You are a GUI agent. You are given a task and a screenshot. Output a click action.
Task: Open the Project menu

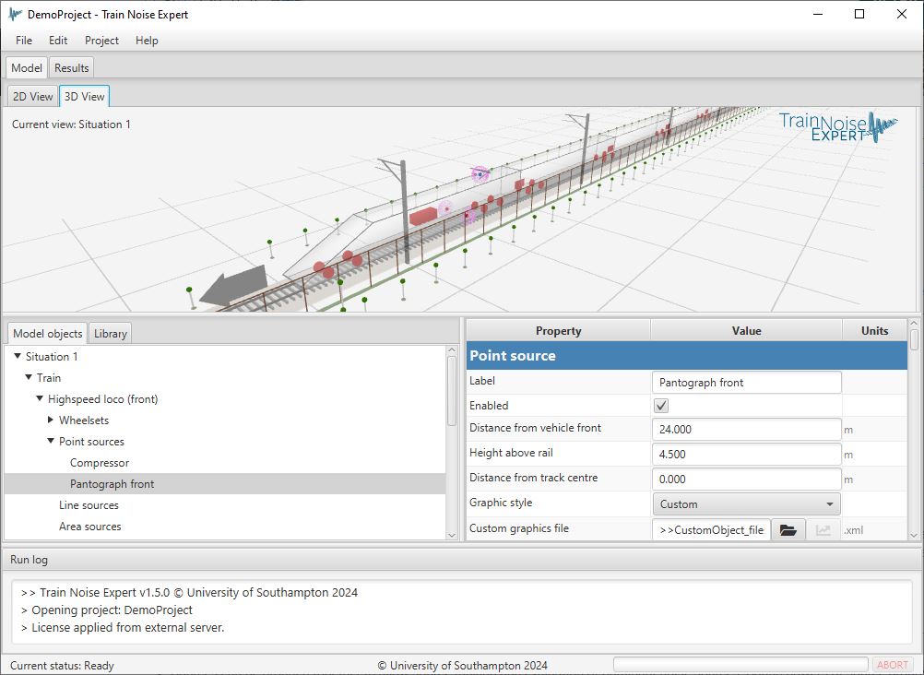tap(101, 40)
